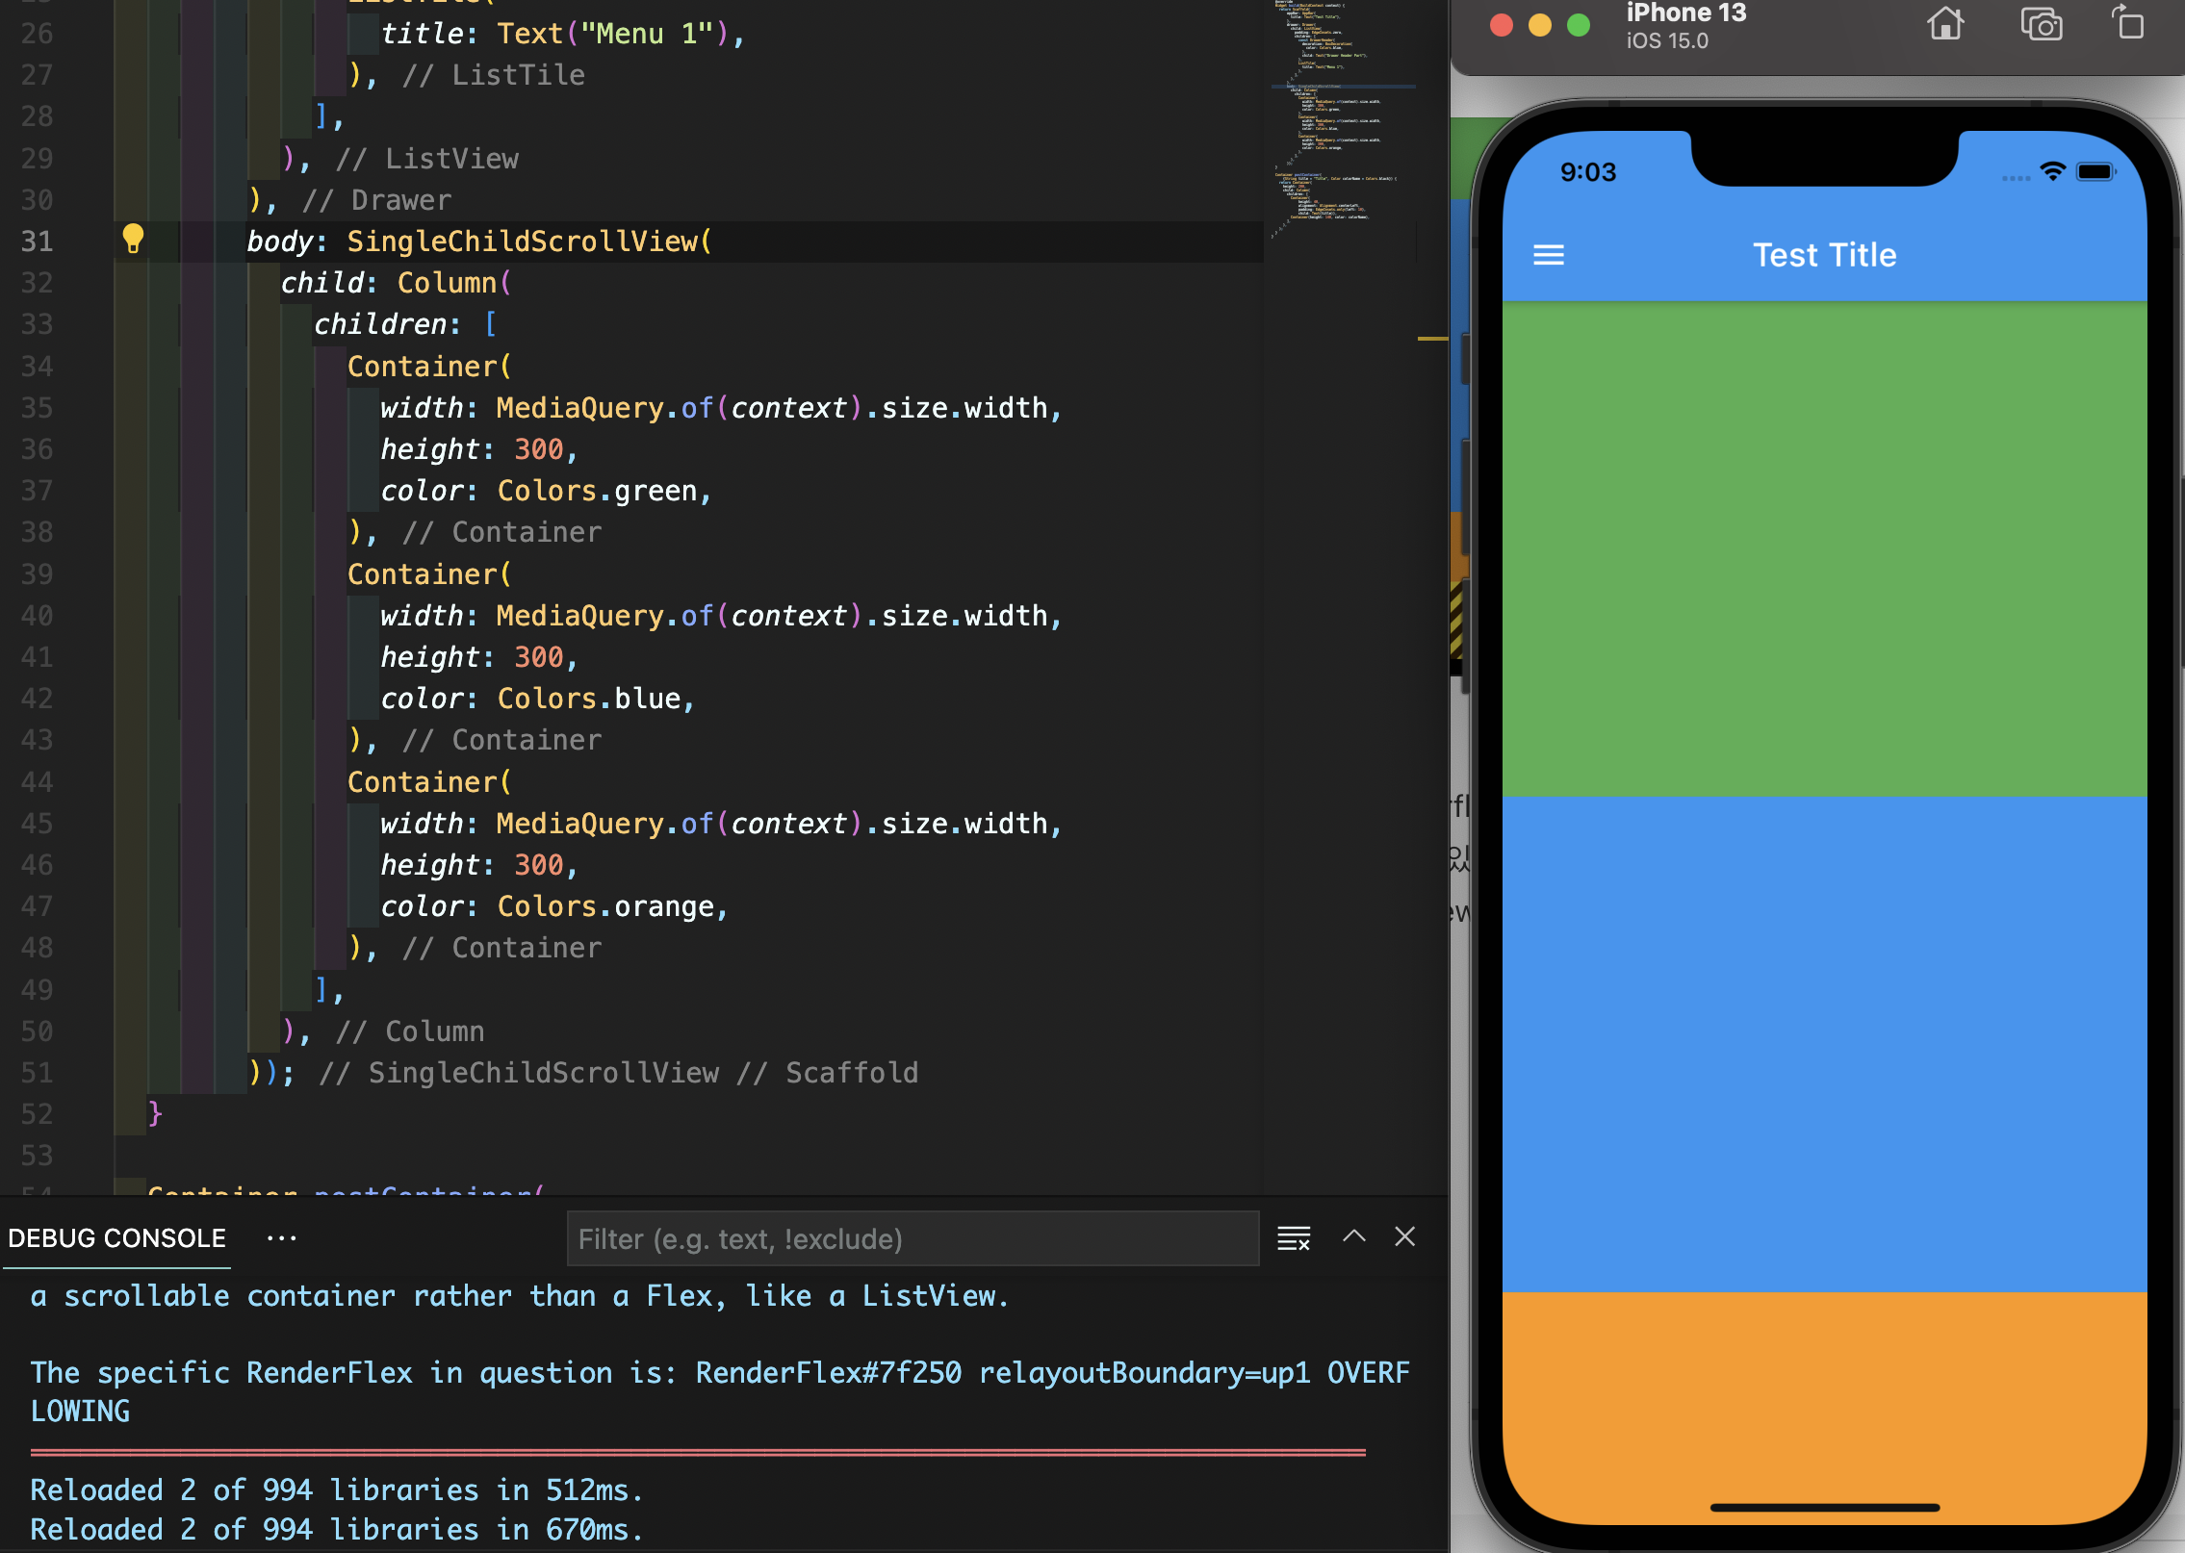Maximize panel size with chevron up
Screen dimensions: 2185x1553
coord(1353,1237)
